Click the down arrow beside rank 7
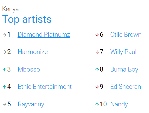This screenshot has height=113, width=149. click(97, 52)
